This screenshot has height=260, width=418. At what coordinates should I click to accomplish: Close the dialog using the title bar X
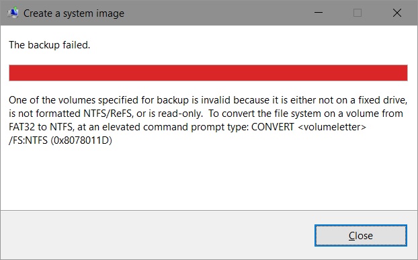click(x=397, y=13)
